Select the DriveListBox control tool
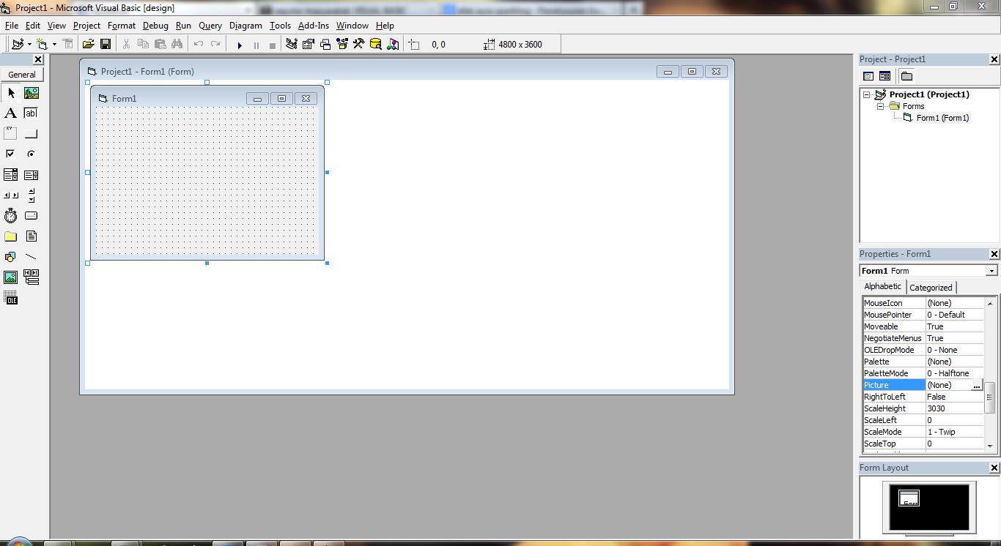Image resolution: width=1001 pixels, height=546 pixels. click(32, 216)
